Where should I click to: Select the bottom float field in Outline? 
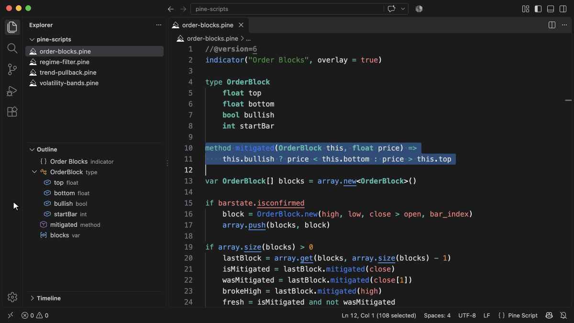pyautogui.click(x=95, y=193)
